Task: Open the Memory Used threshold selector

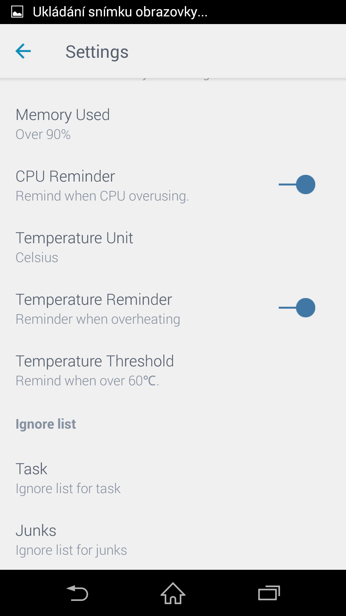Action: [173, 124]
